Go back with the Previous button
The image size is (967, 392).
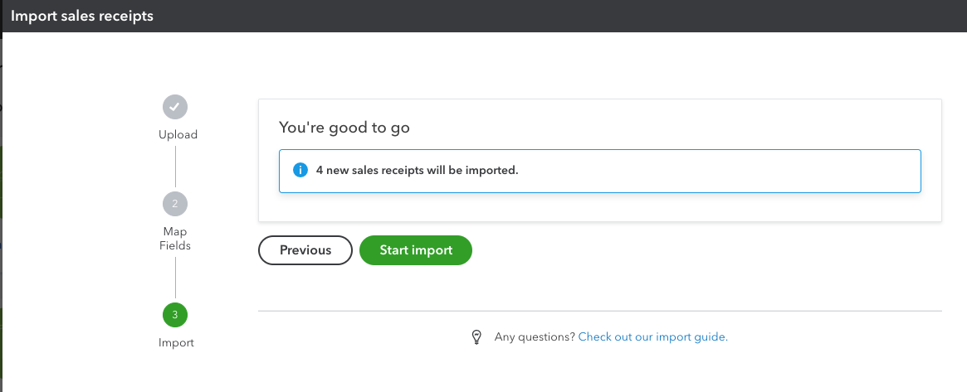point(305,250)
